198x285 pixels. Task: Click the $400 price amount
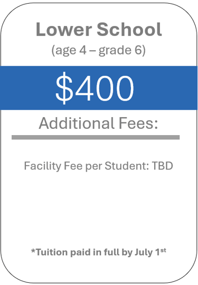pos(95,88)
